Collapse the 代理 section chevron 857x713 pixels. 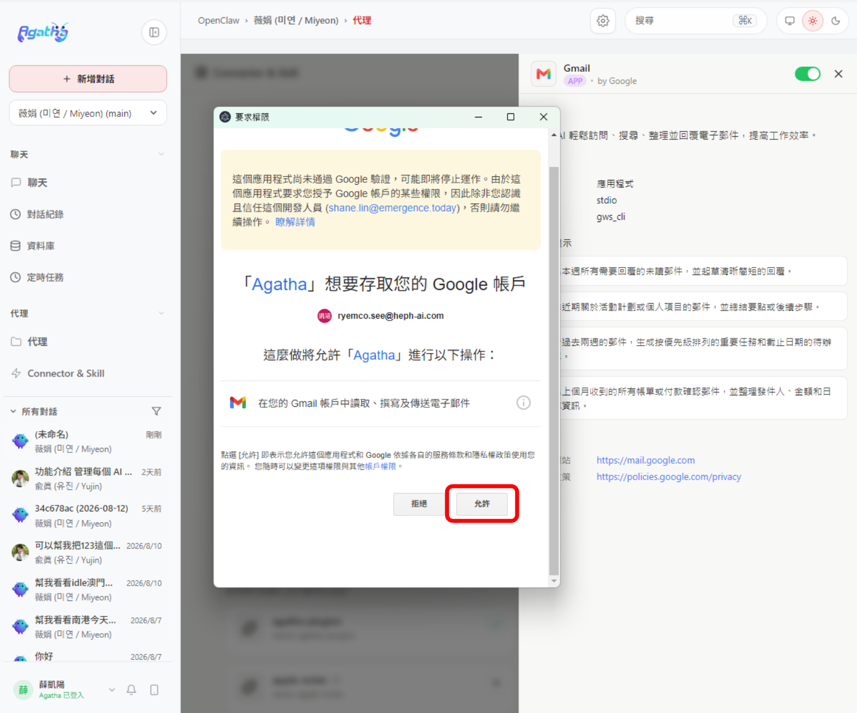[x=161, y=313]
